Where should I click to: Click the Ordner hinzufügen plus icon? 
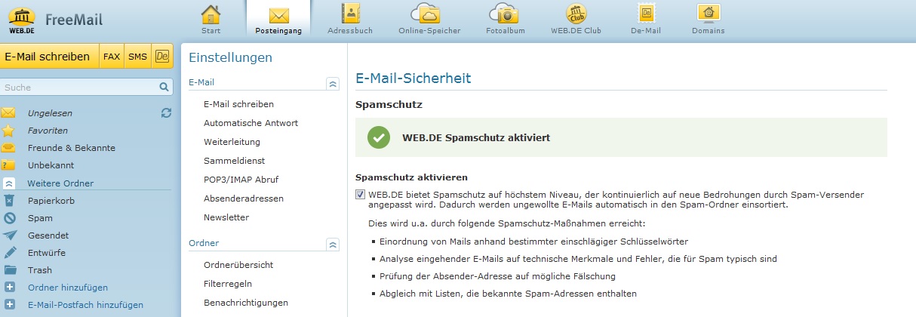(x=9, y=287)
